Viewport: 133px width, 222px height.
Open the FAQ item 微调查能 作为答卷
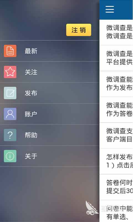116,110
